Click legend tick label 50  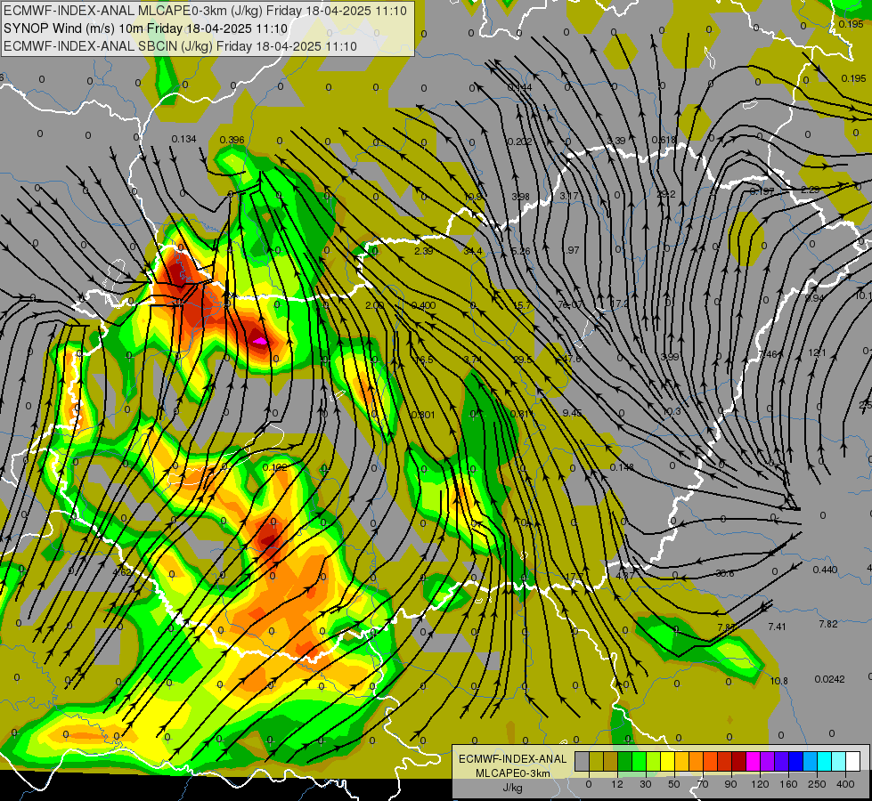674,784
